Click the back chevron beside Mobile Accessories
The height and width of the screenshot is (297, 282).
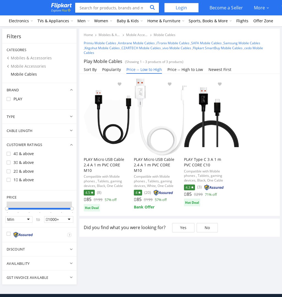point(8,66)
